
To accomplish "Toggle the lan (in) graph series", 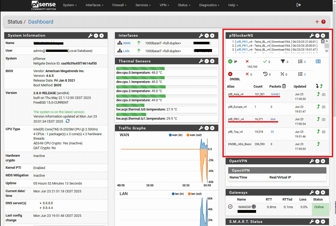I will (x=178, y=194).
